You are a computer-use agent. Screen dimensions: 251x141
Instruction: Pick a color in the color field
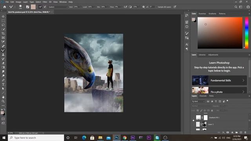(x=220, y=33)
